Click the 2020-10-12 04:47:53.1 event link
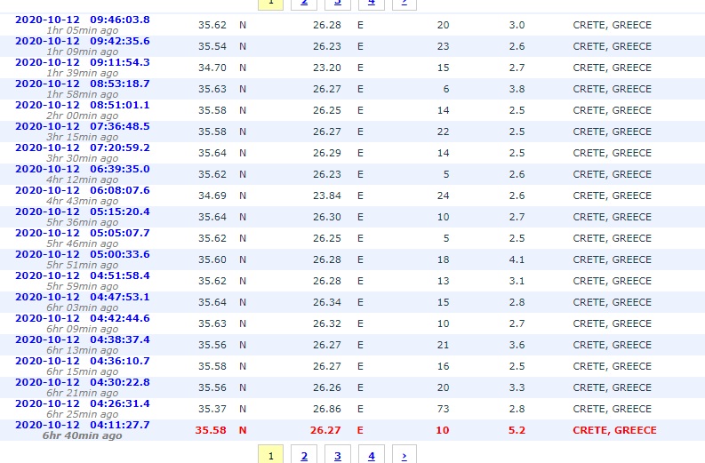705x463 pixels. coord(82,297)
